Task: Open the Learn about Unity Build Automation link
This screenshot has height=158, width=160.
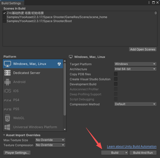Action: 132,146
